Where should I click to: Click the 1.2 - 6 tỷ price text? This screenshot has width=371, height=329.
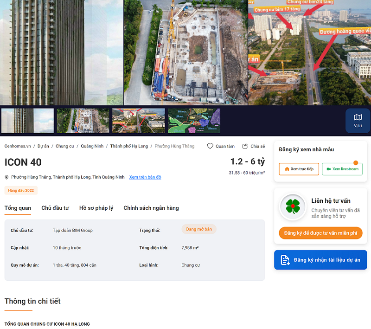pos(248,161)
